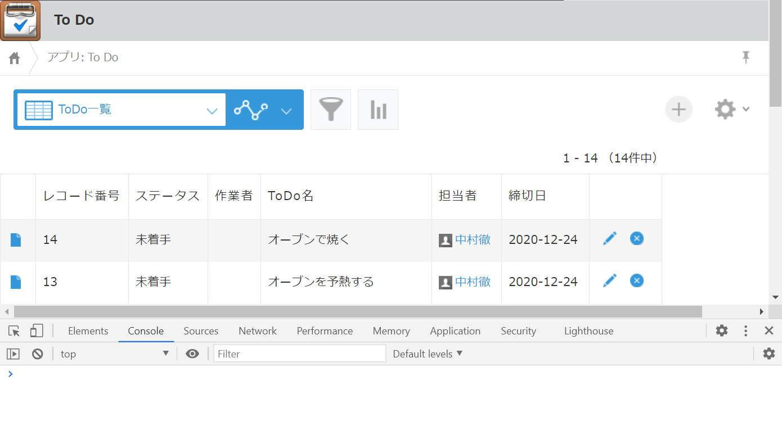Screen dimensions: 782x444
Task: Click the 2020-12-24 date in row 14
Action: point(543,240)
